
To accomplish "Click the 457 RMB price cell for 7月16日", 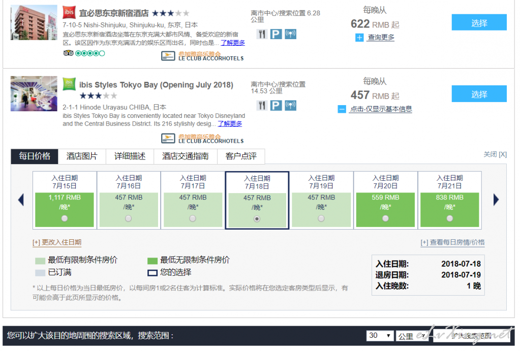I will pos(129,209).
